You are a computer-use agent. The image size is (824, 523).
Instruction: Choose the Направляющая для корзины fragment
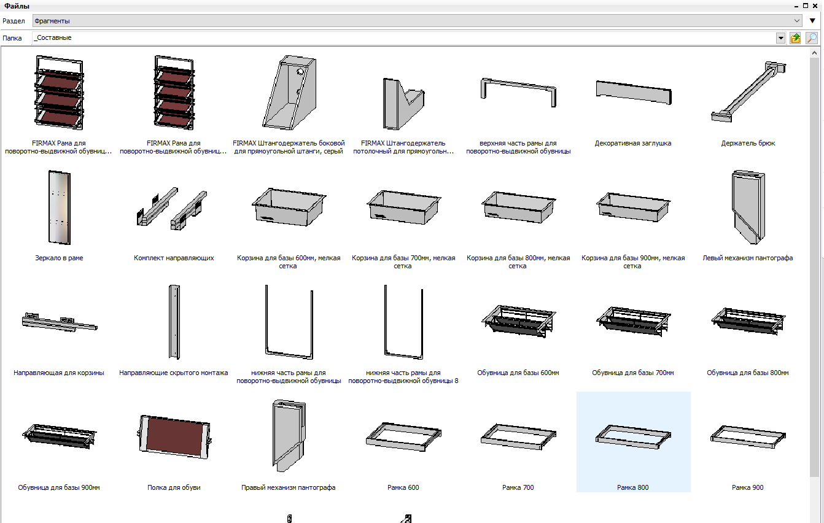point(59,322)
